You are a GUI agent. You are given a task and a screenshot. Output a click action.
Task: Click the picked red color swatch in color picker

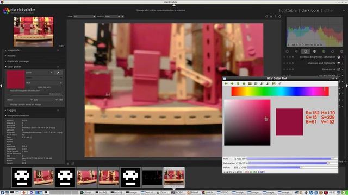(16, 80)
